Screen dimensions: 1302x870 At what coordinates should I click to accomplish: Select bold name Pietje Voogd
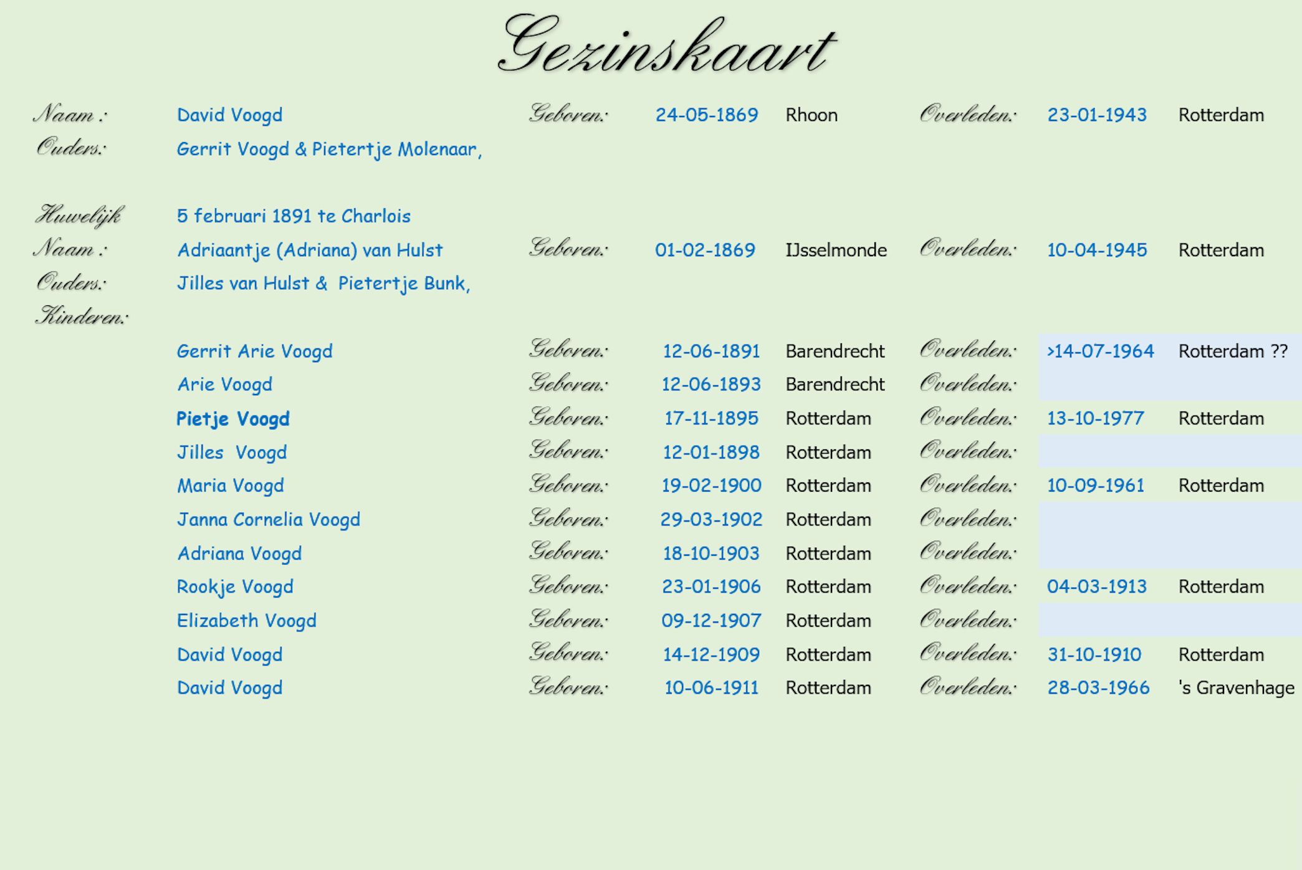pyautogui.click(x=232, y=419)
